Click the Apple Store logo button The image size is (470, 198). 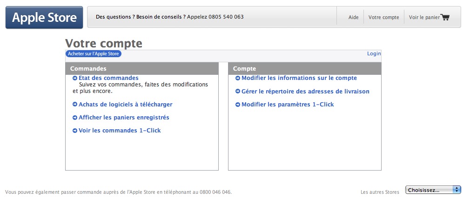pos(44,17)
